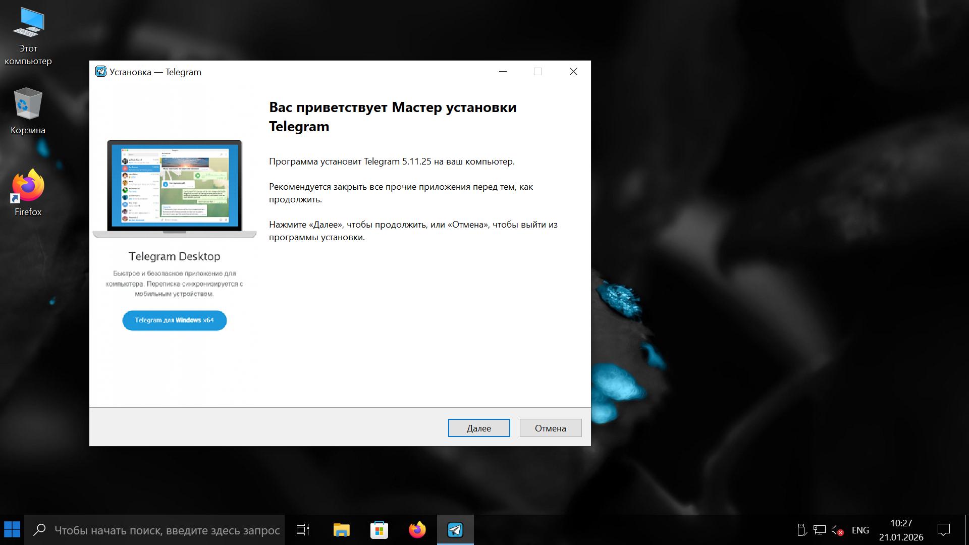Image resolution: width=969 pixels, height=545 pixels.
Task: Click the USB safely remove tray icon
Action: (801, 530)
